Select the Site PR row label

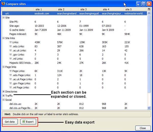point(14,22)
